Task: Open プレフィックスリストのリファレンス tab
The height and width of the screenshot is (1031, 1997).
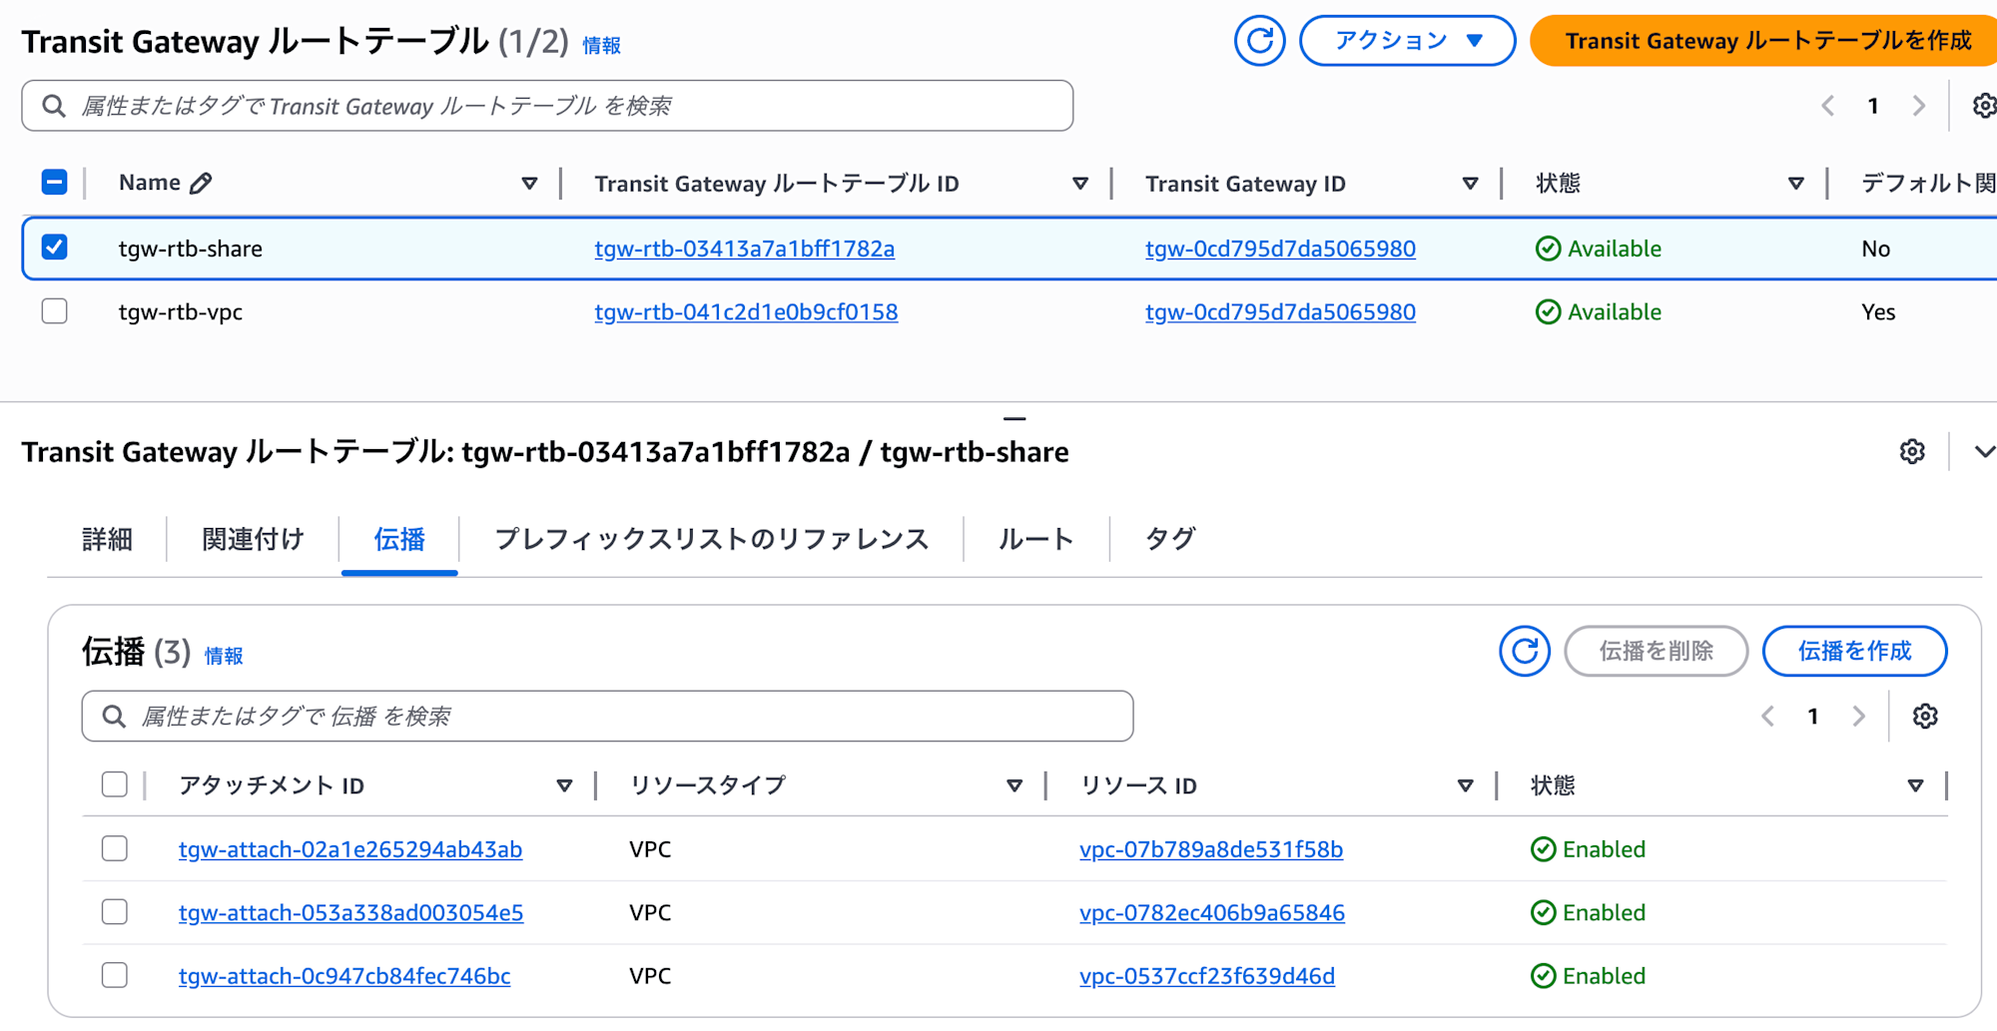Action: click(x=711, y=540)
